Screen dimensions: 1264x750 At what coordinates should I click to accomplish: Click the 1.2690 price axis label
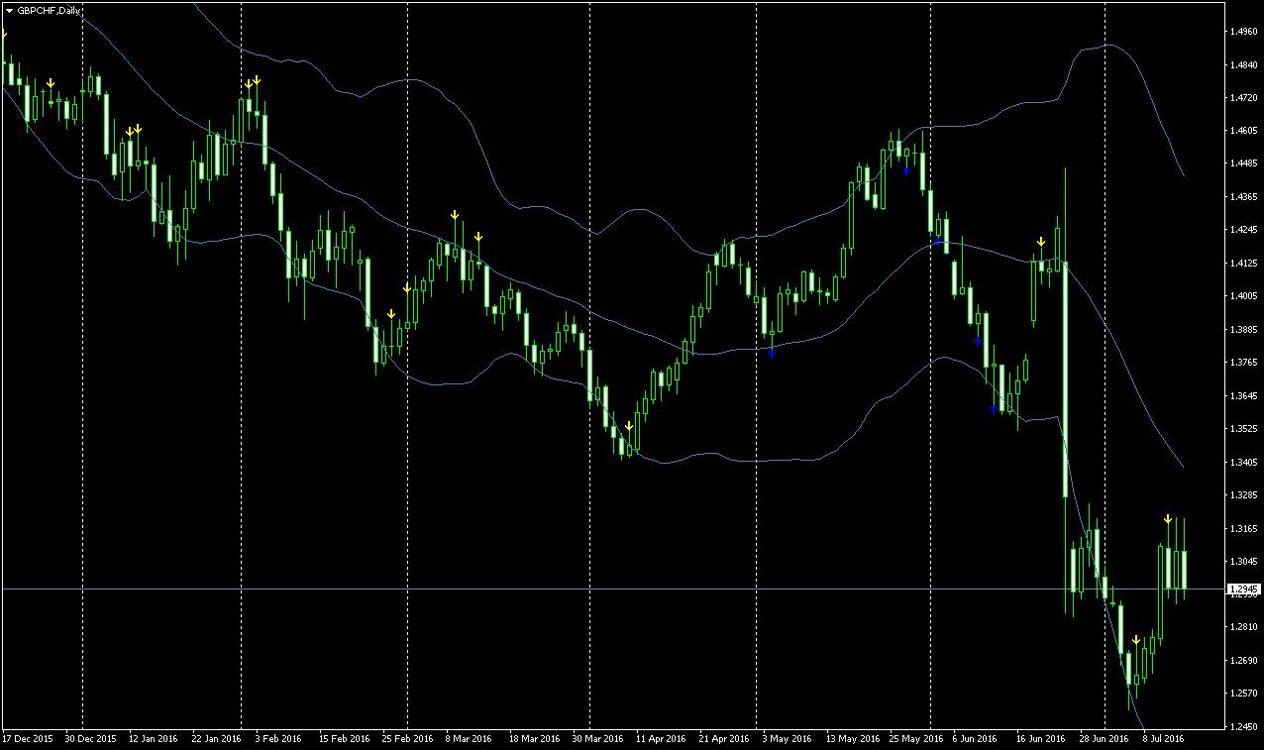(x=1244, y=660)
